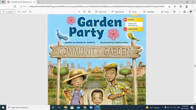Click the ANNOTATE button
The height and width of the screenshot is (110, 196).
click(x=133, y=29)
